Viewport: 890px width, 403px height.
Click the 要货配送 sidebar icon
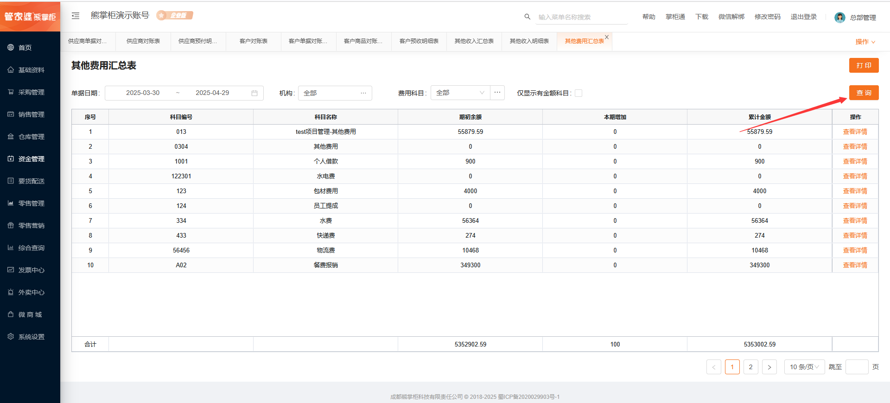pos(11,181)
